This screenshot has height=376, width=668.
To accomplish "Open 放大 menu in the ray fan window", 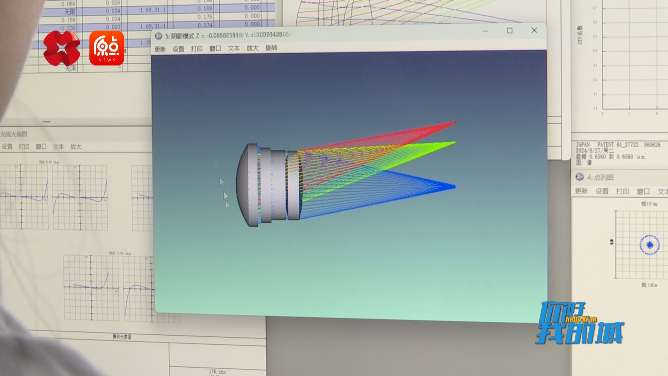I will pos(76,147).
